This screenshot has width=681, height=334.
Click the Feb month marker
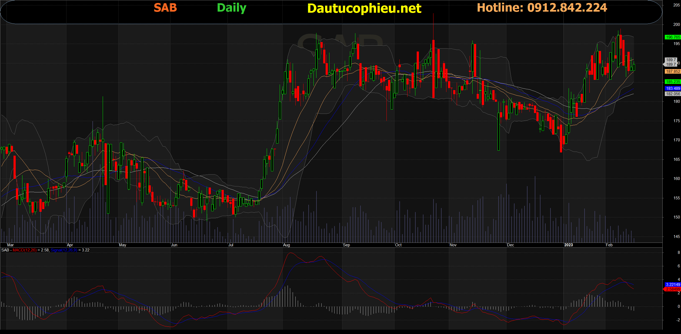pos(609,245)
